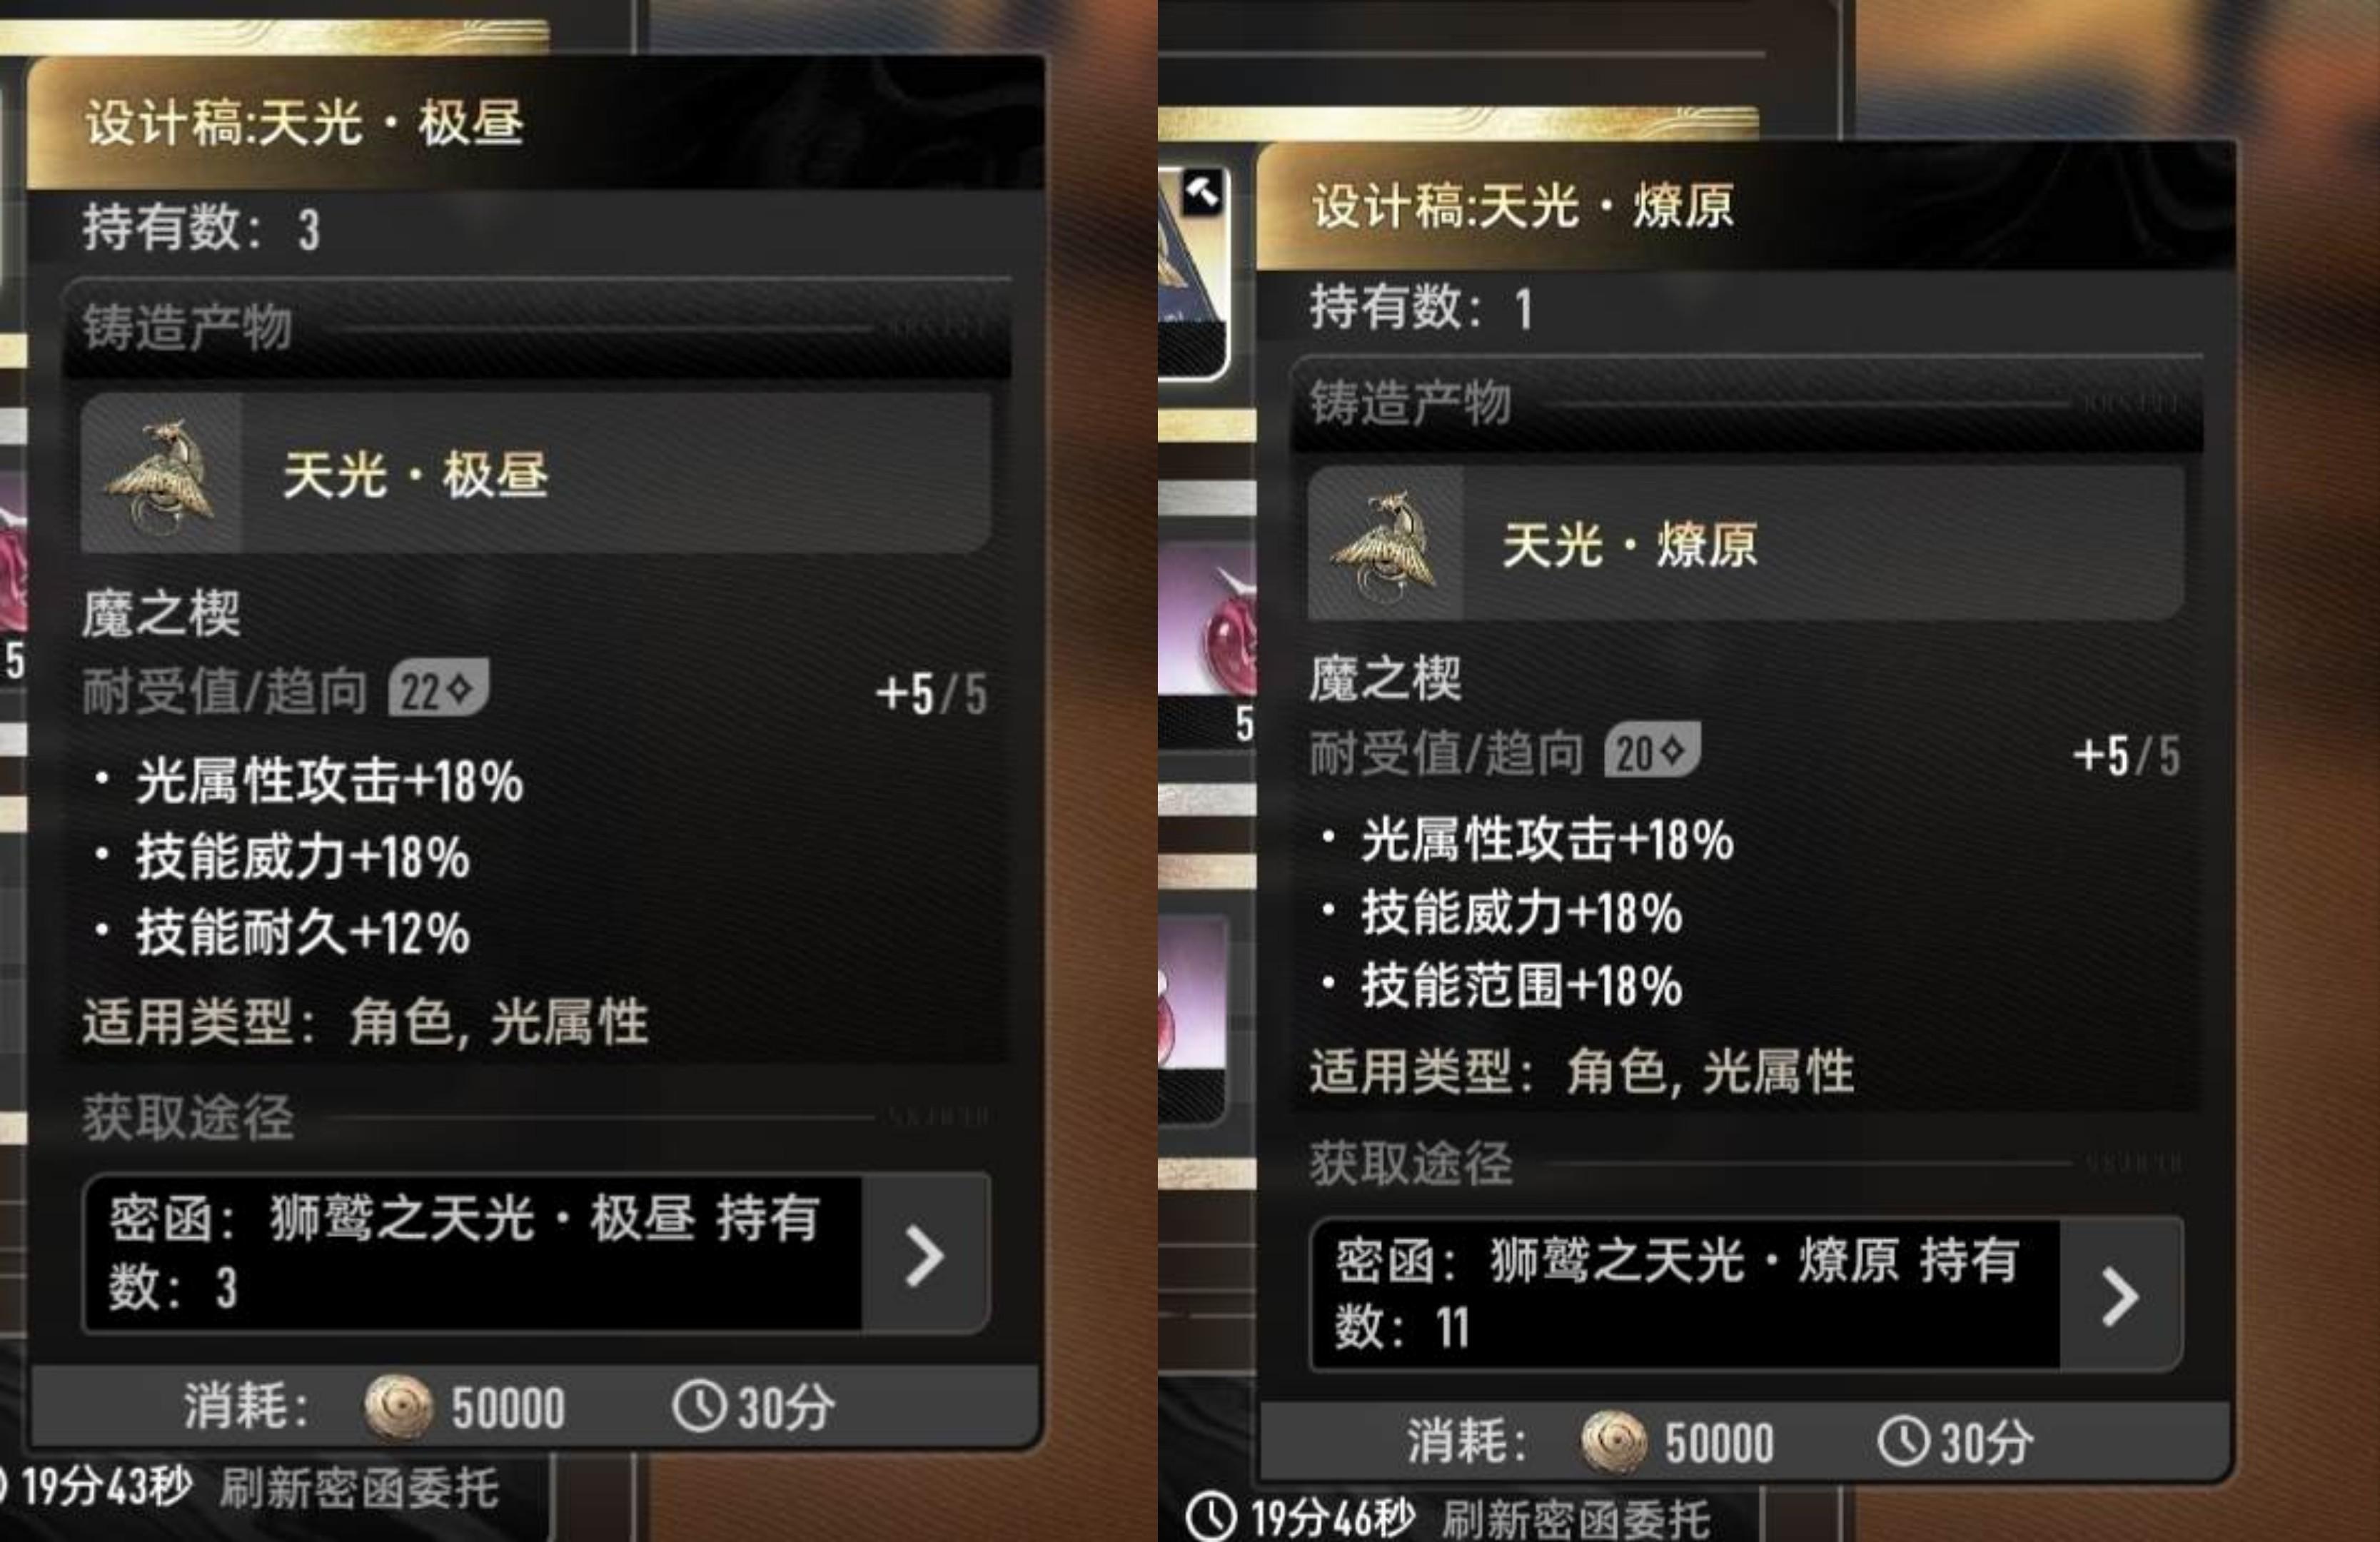The image size is (2380, 1542).
Task: Click the clock icon beside left 30分
Action: tap(698, 1406)
